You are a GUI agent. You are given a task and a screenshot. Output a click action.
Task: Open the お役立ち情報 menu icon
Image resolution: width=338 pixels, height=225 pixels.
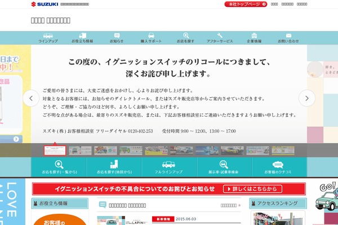[x=82, y=38]
